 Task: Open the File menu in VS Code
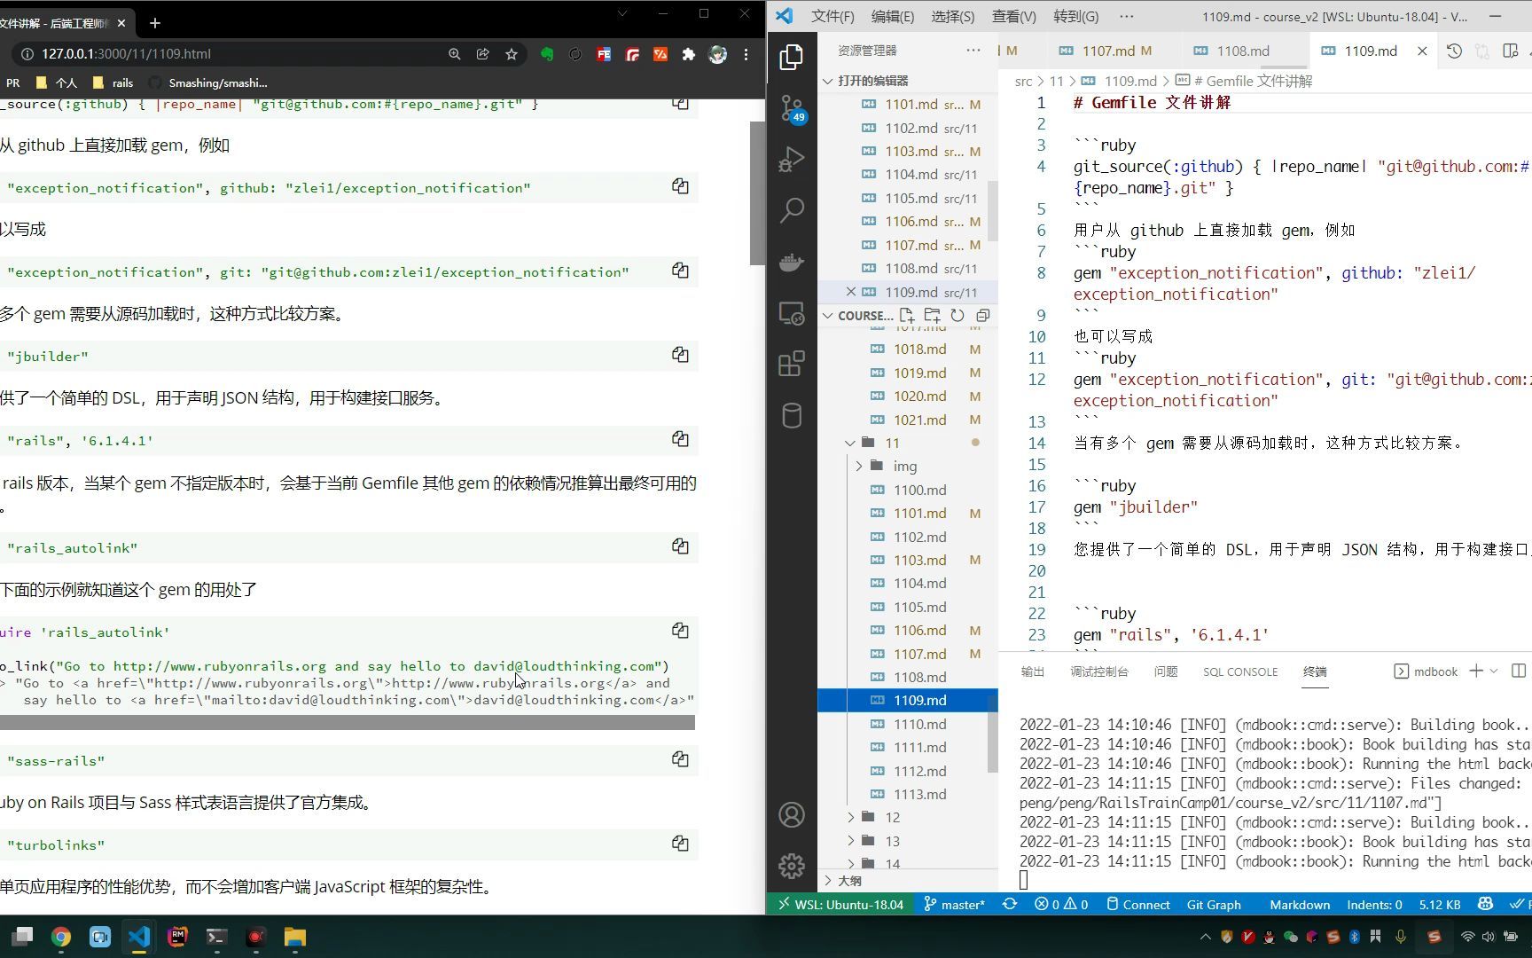[x=832, y=17]
